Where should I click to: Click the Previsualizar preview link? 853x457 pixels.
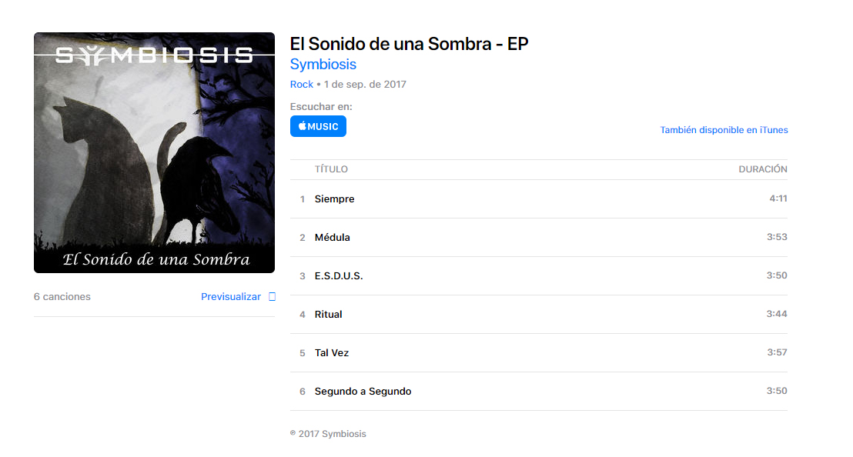pyautogui.click(x=231, y=297)
